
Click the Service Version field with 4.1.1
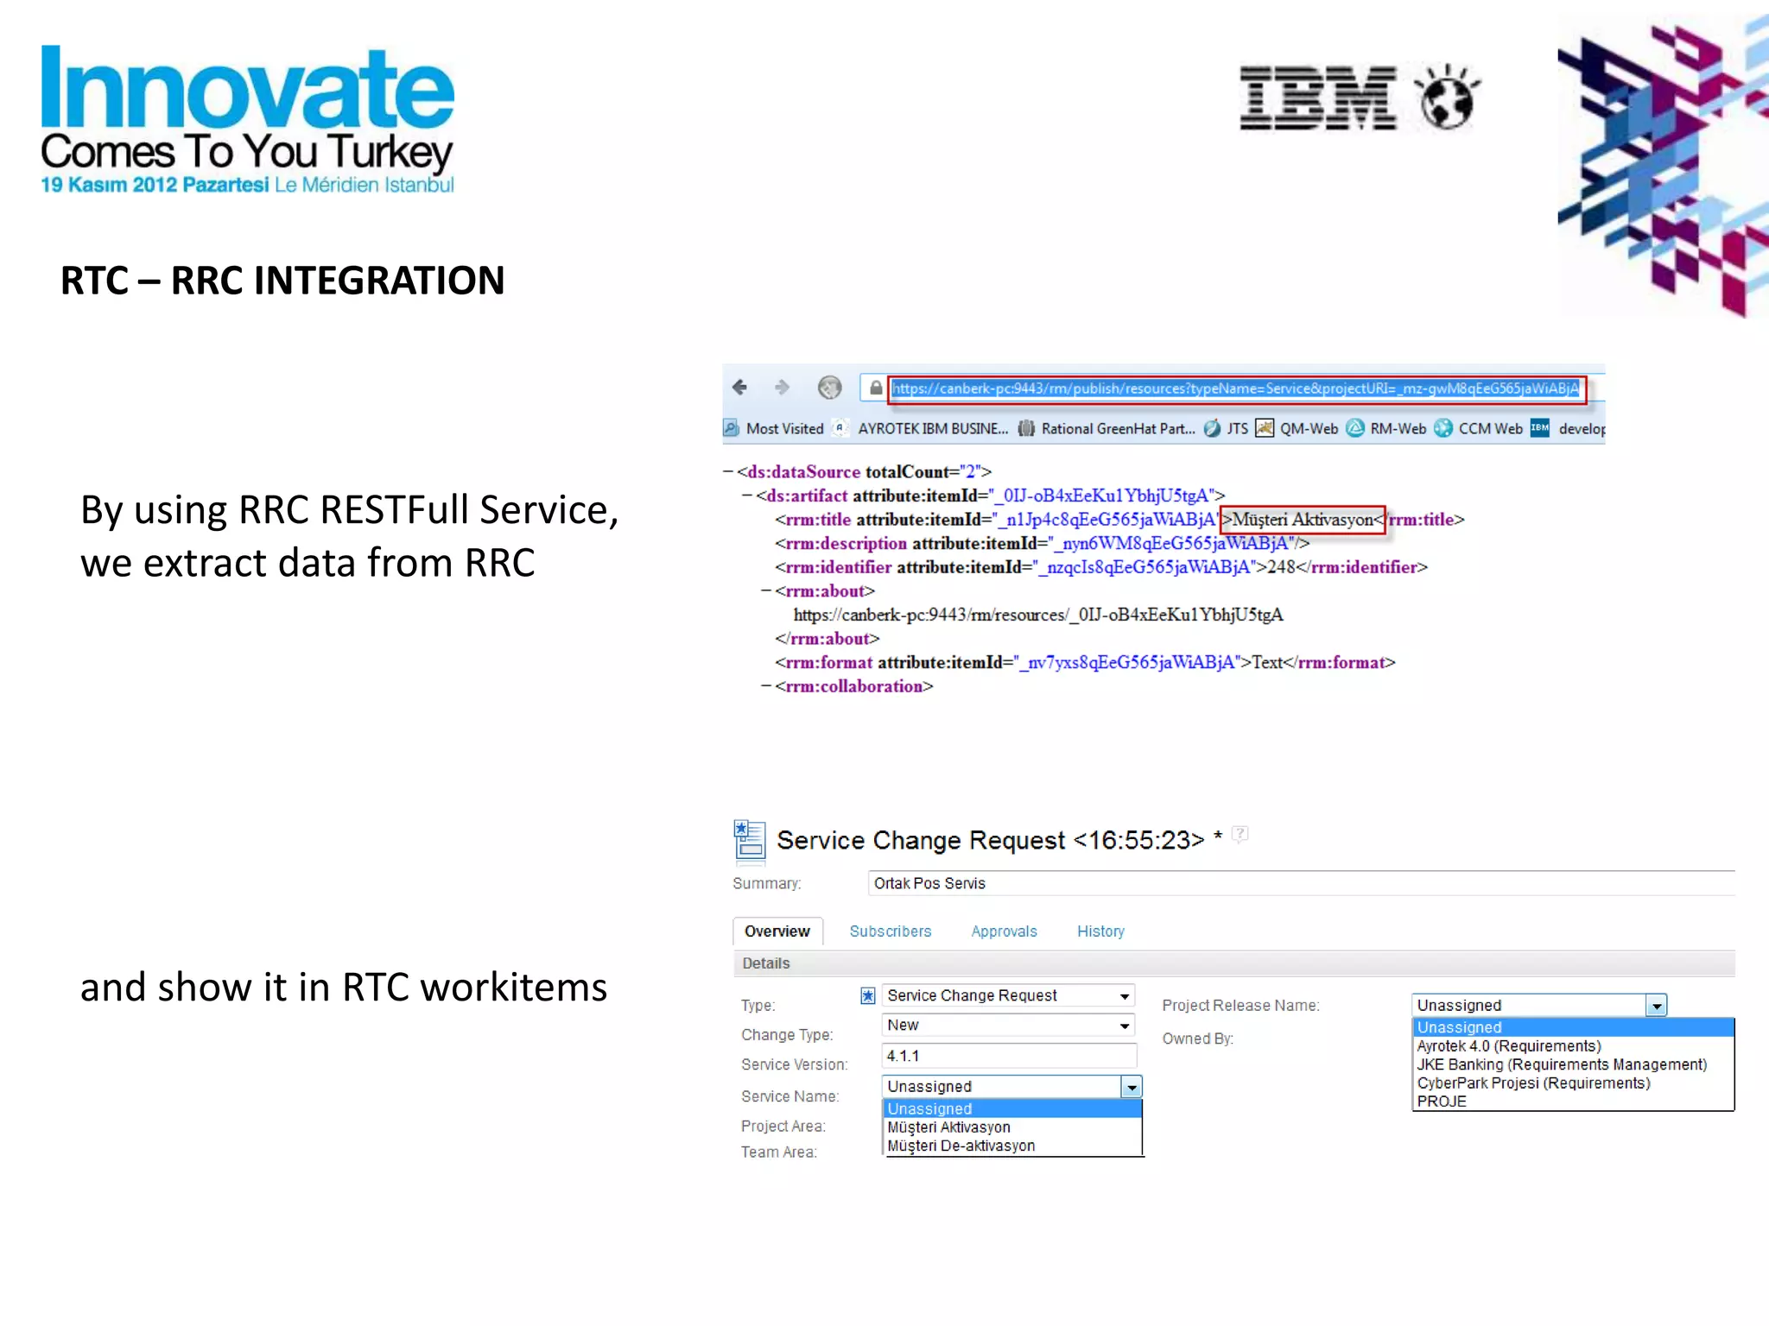click(1009, 1056)
